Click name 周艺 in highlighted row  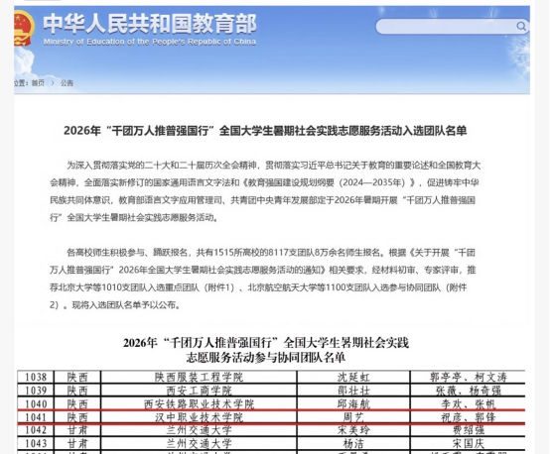pos(353,417)
